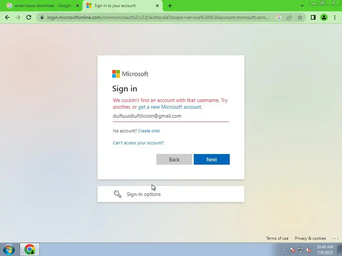This screenshot has height=256, width=342.
Task: Bookmark this page with the star icon
Action: (300, 17)
